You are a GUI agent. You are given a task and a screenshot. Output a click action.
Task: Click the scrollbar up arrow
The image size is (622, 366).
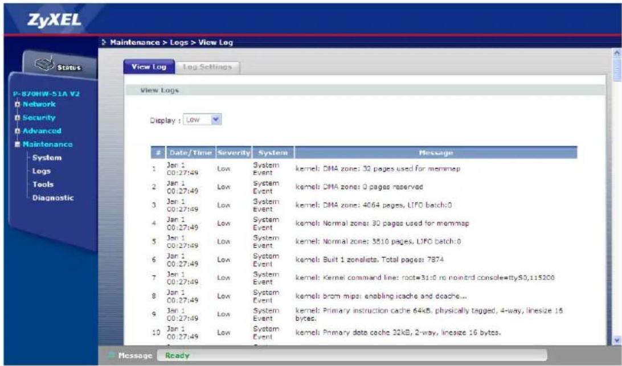coord(616,53)
